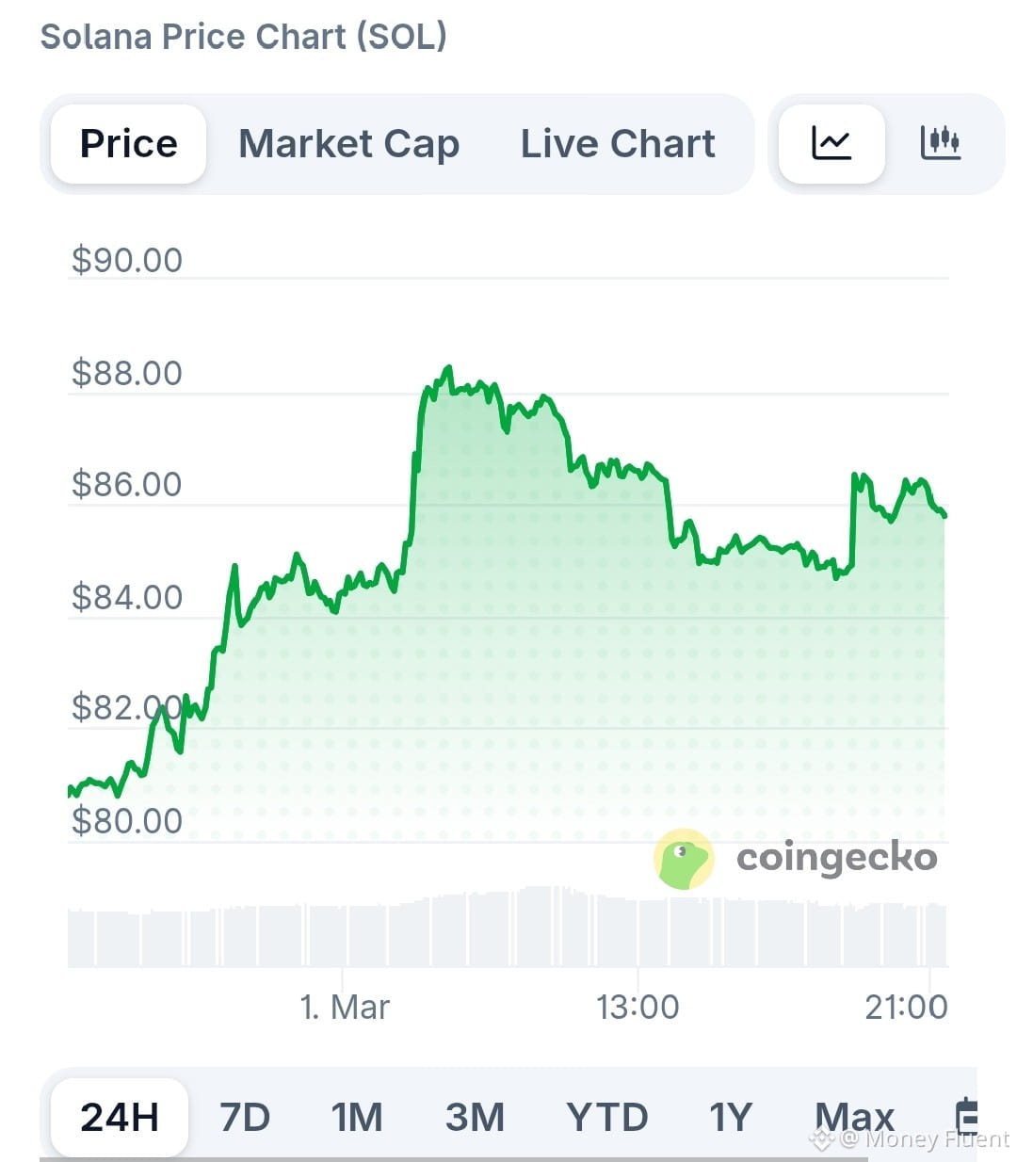Click the Solana Price Chart heading
The height and width of the screenshot is (1162, 1017).
(244, 37)
